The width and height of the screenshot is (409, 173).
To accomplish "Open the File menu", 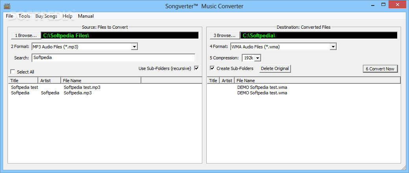I will click(9, 16).
